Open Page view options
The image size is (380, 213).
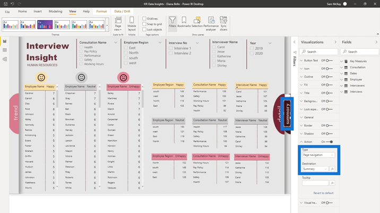(x=118, y=24)
